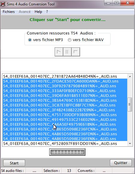This screenshot has height=174, width=135.
Task: Select file ending 4AB65D5098E236FC%%+_AUD.sns
Action: coord(65,129)
